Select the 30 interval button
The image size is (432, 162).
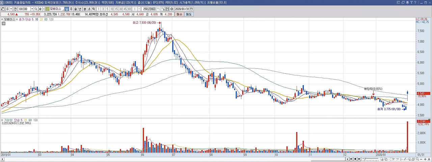[120, 9]
